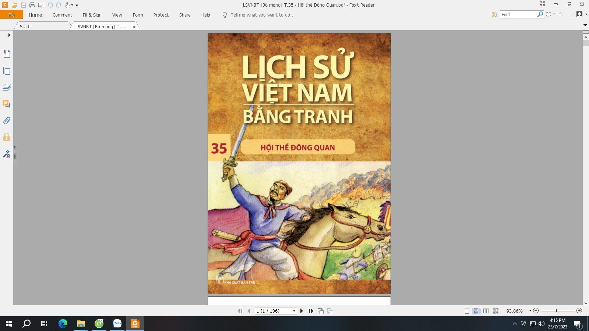589x331 pixels.
Task: Go to the next page
Action: click(302, 311)
